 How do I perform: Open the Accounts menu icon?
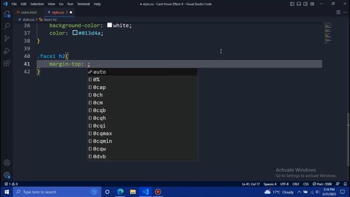[x=7, y=163]
